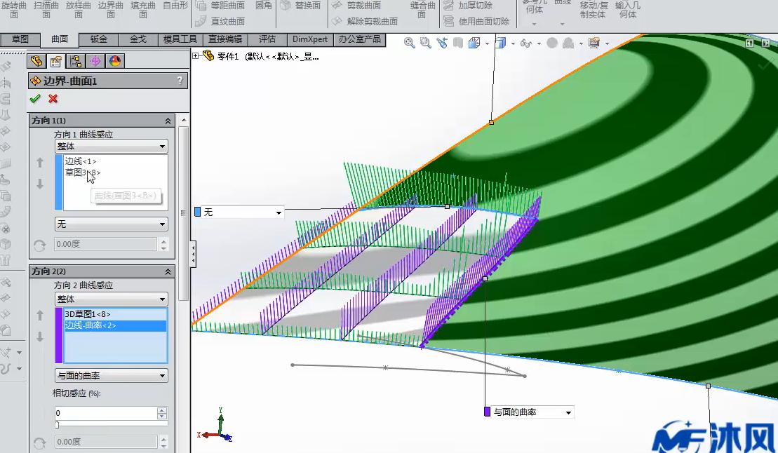This screenshot has width=778, height=453.
Task: Click 直纹曲面 ruled surface tool
Action: point(221,21)
